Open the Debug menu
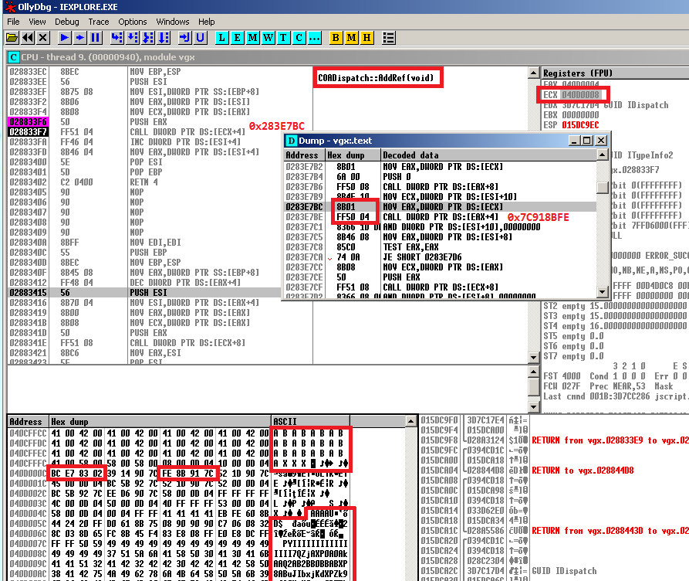 point(68,22)
